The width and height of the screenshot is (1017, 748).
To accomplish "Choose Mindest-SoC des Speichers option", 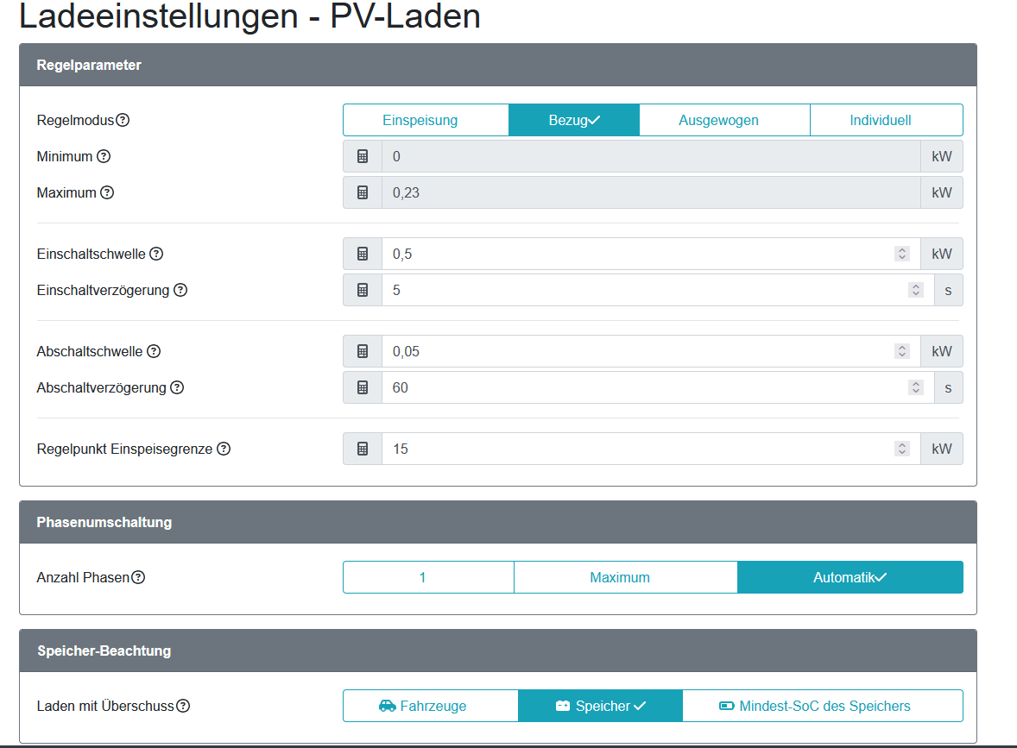I will (823, 706).
